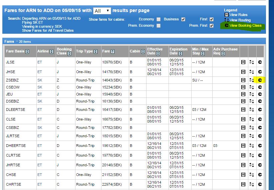274x190 pixels.
Task: View routing for DHEERTSE fare row
Action: 252,146
